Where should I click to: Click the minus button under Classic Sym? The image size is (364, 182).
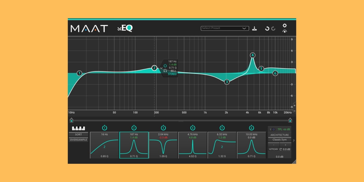[274, 145]
